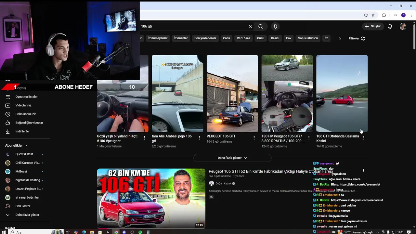Expand the Abonelikler section chevron
The width and height of the screenshot is (416, 234).
pos(26,146)
